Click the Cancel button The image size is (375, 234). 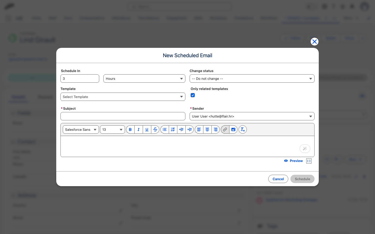point(278,179)
